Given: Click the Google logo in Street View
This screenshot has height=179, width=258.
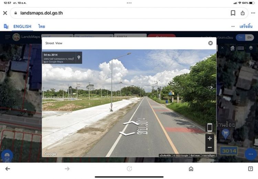Looking at the screenshot, I should (50, 154).
